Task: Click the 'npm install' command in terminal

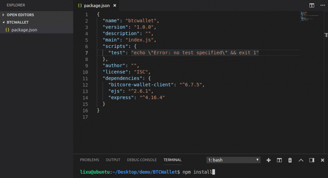Action: pos(197,172)
